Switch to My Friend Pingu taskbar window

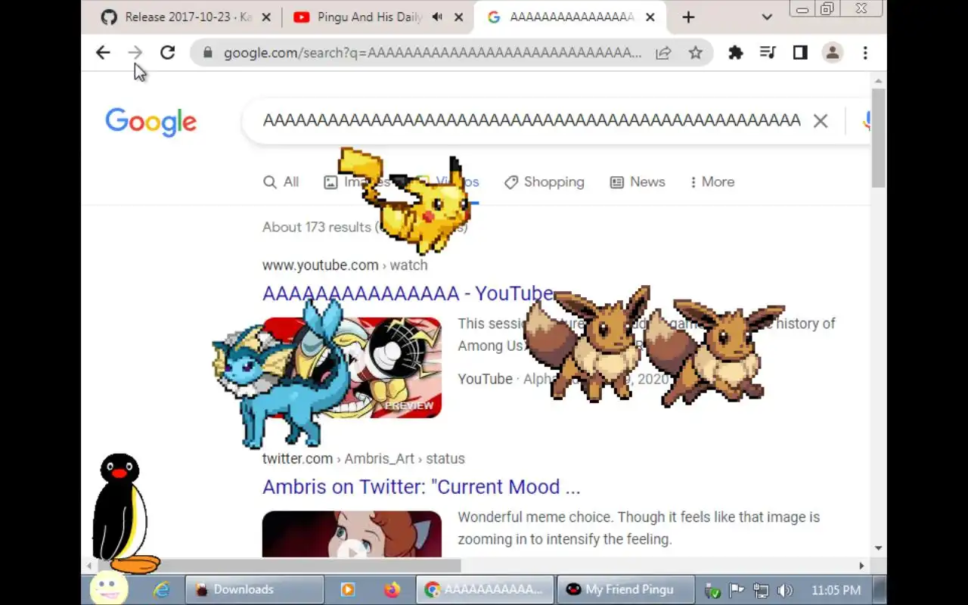coord(626,590)
